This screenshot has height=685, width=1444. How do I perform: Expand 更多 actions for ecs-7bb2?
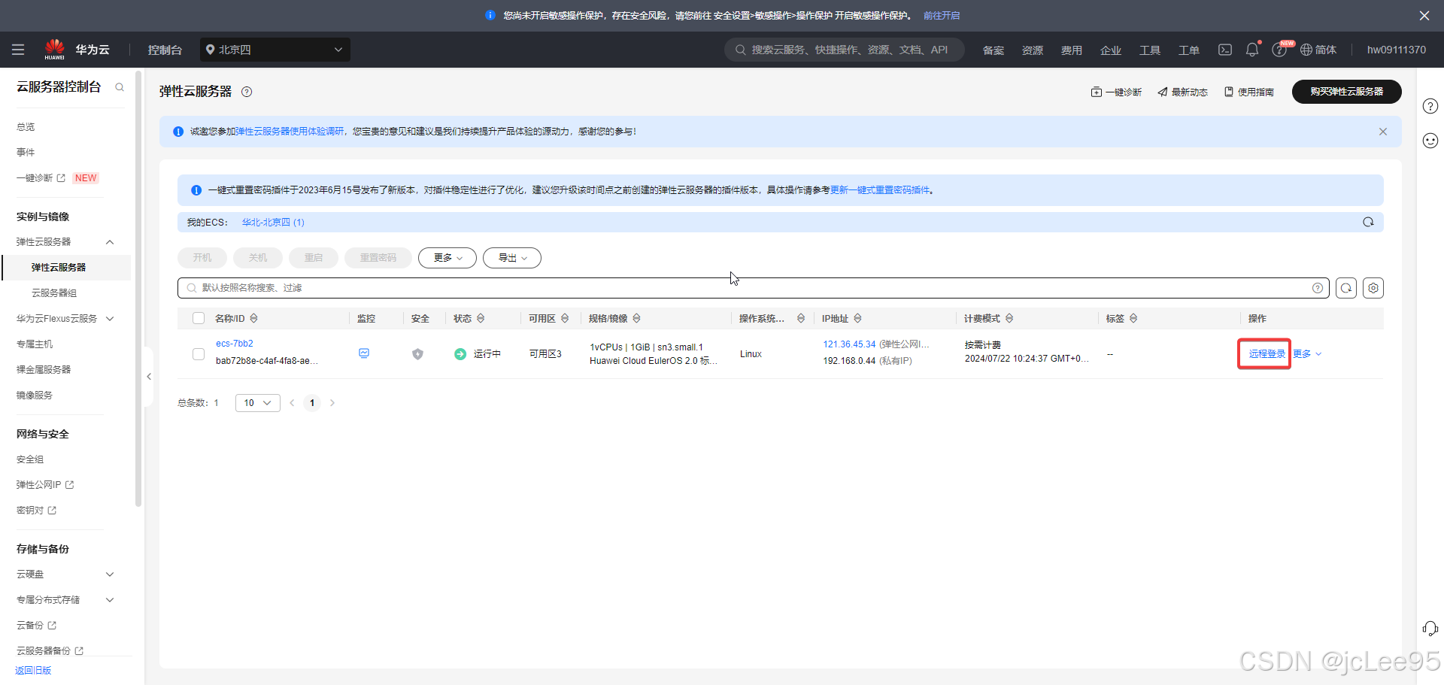[1307, 353]
